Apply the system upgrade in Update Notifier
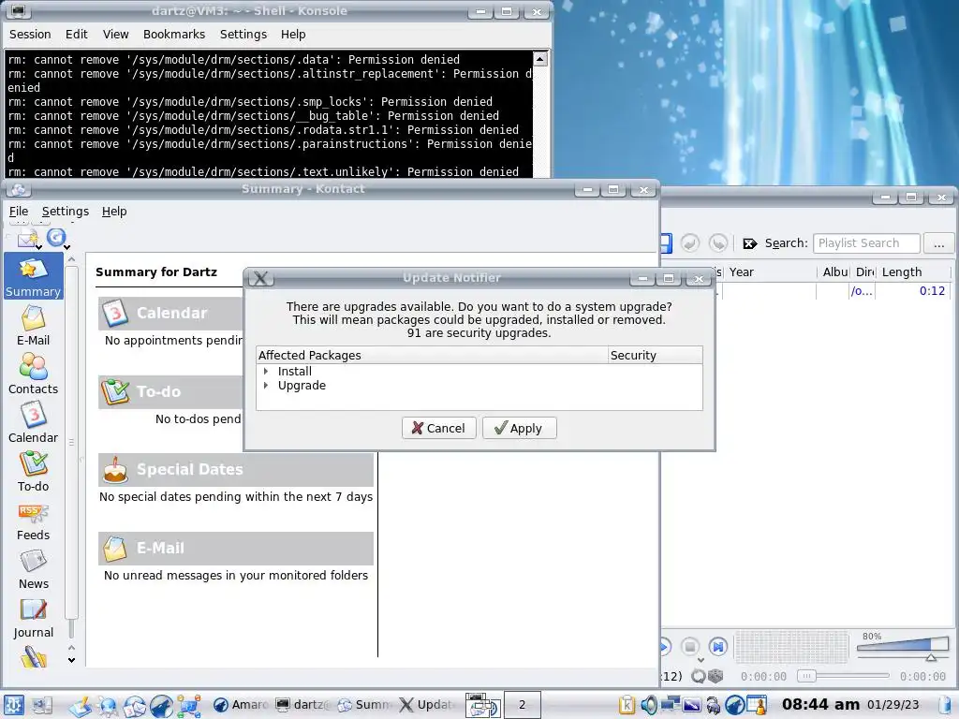959x719 pixels. pos(519,428)
